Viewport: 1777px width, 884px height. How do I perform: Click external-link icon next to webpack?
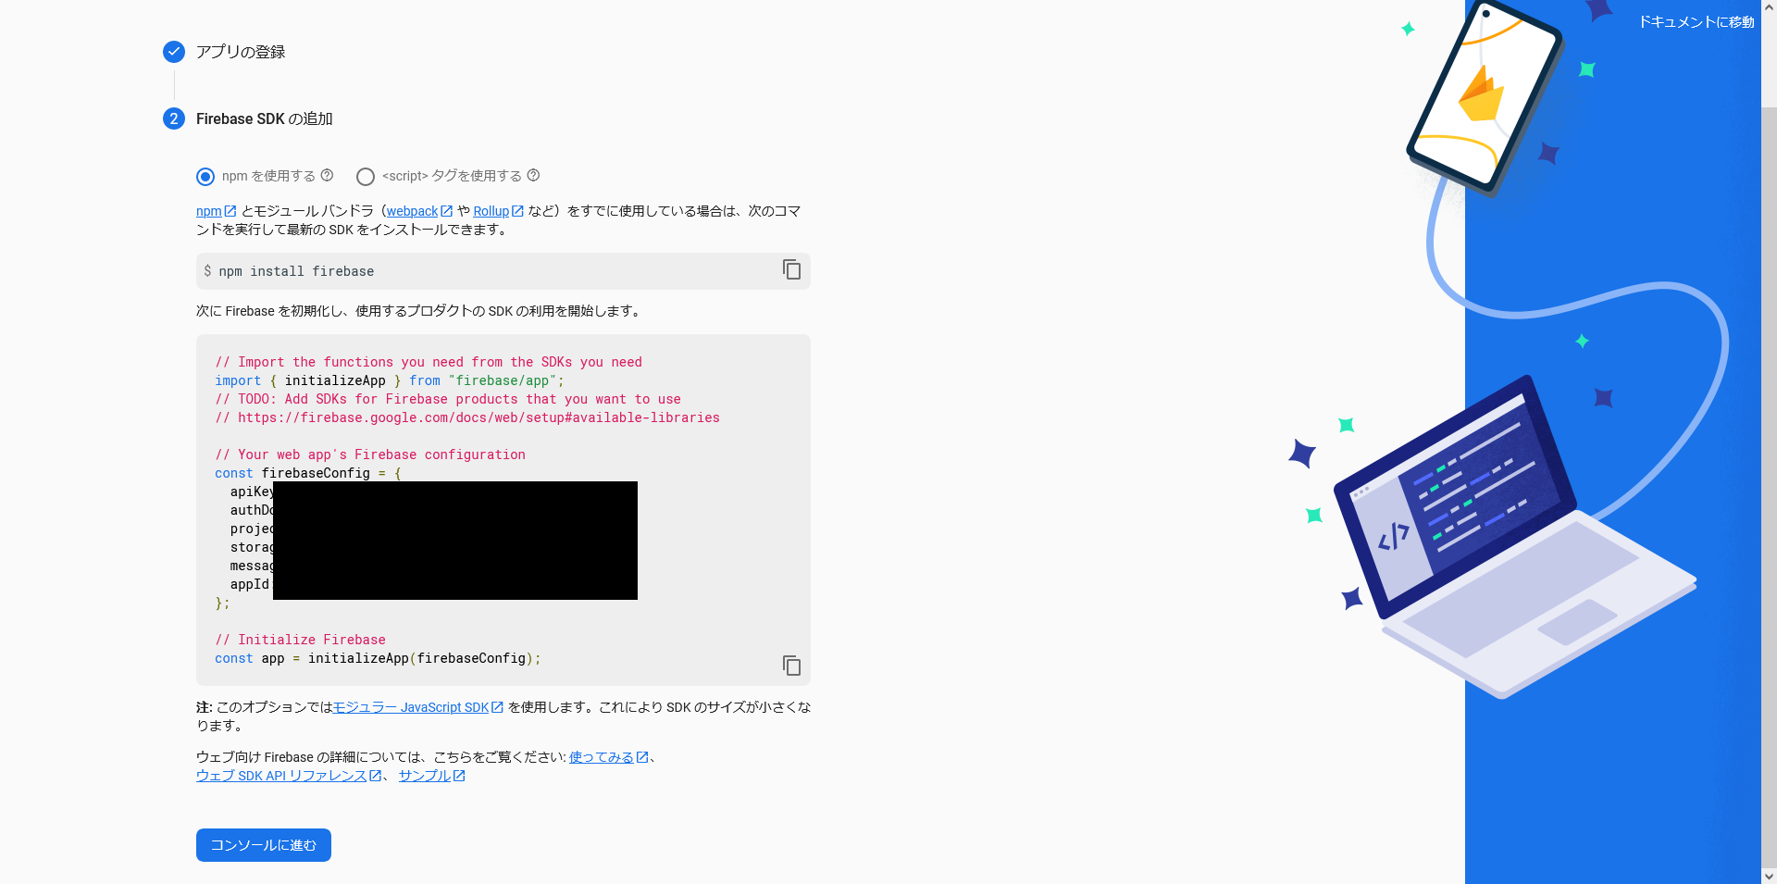tap(447, 211)
